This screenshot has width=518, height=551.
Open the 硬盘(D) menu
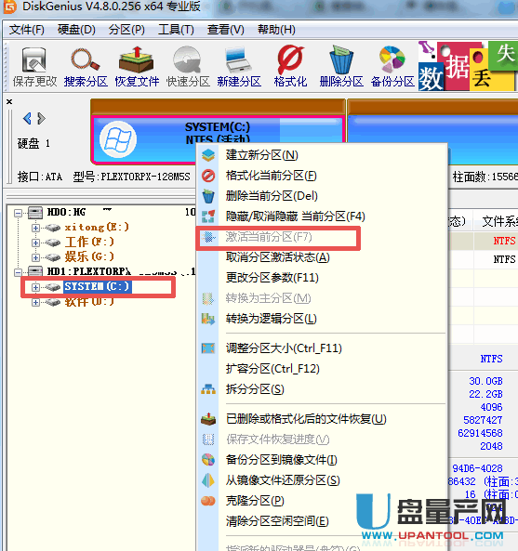coord(76,30)
